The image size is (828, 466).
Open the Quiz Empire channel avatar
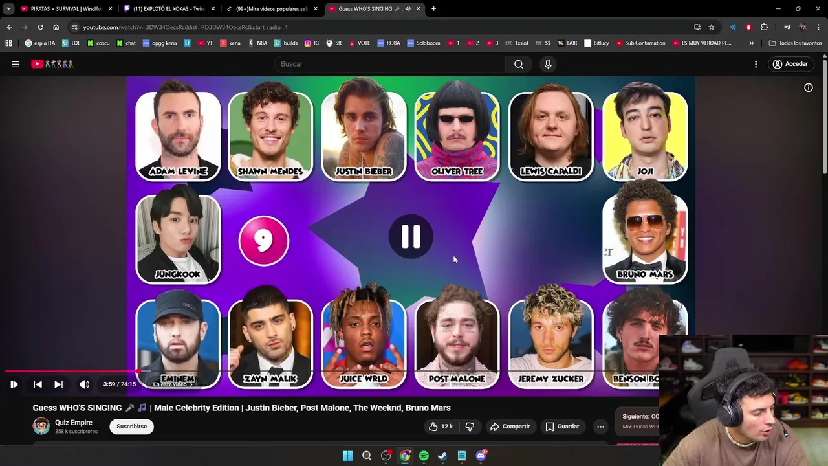click(x=41, y=427)
